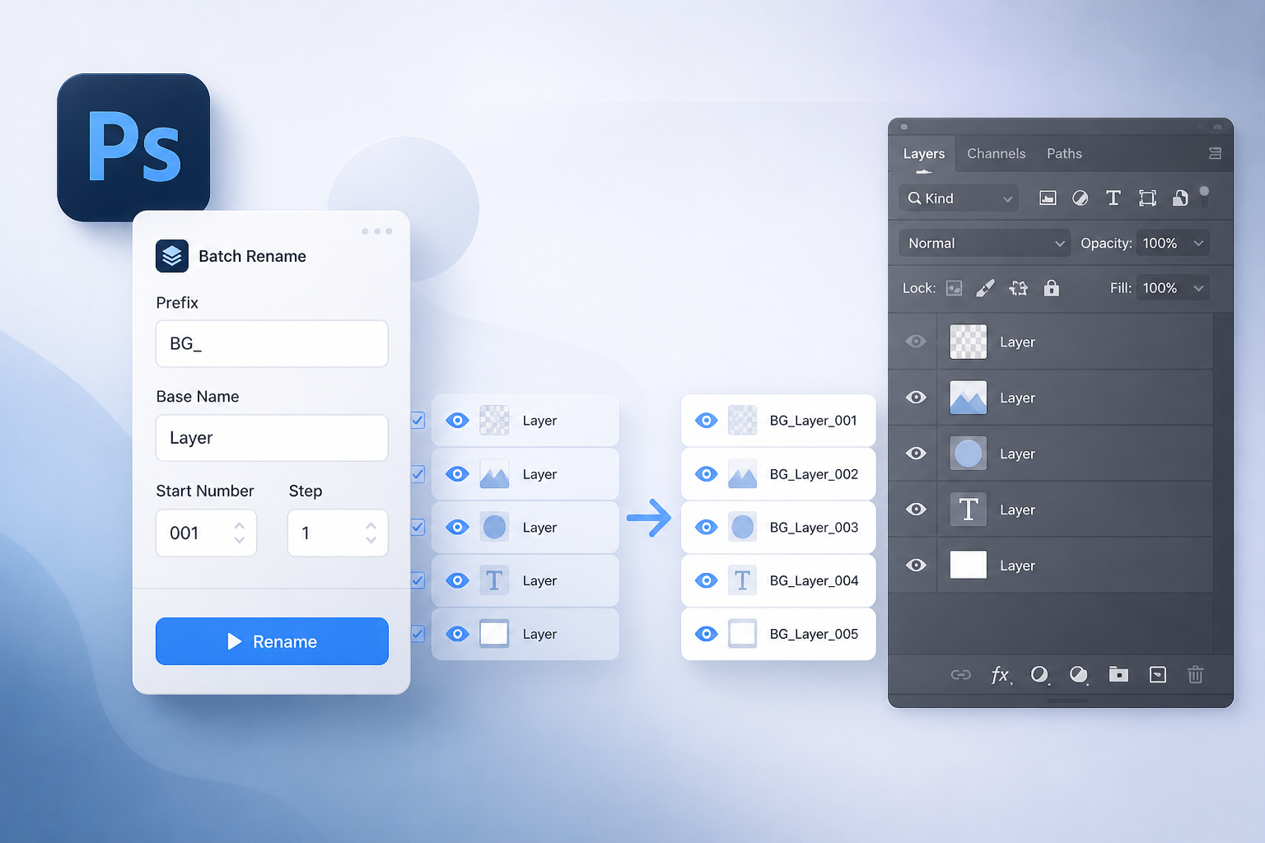Uncheck the checkbox beside the checkerboard Layer row
Viewport: 1265px width, 843px height.
[x=418, y=421]
